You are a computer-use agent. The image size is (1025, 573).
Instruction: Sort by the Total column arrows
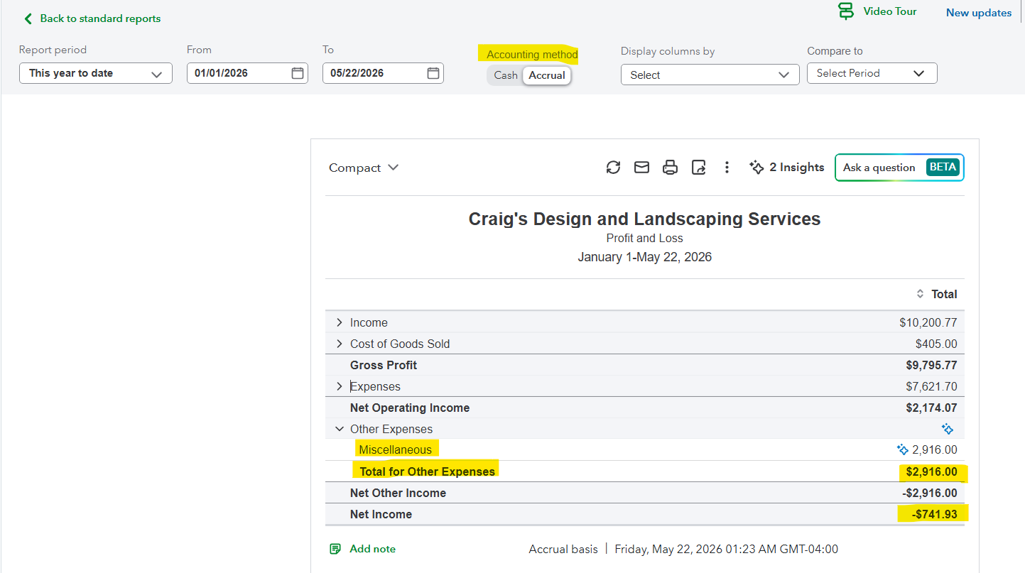[x=920, y=294]
